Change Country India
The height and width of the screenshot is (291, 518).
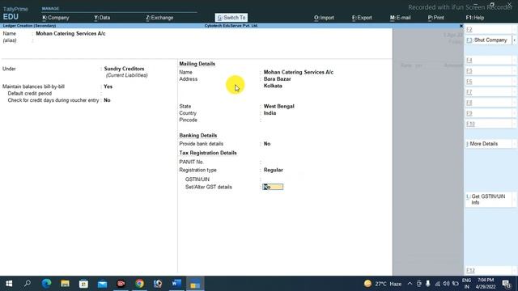(270, 113)
